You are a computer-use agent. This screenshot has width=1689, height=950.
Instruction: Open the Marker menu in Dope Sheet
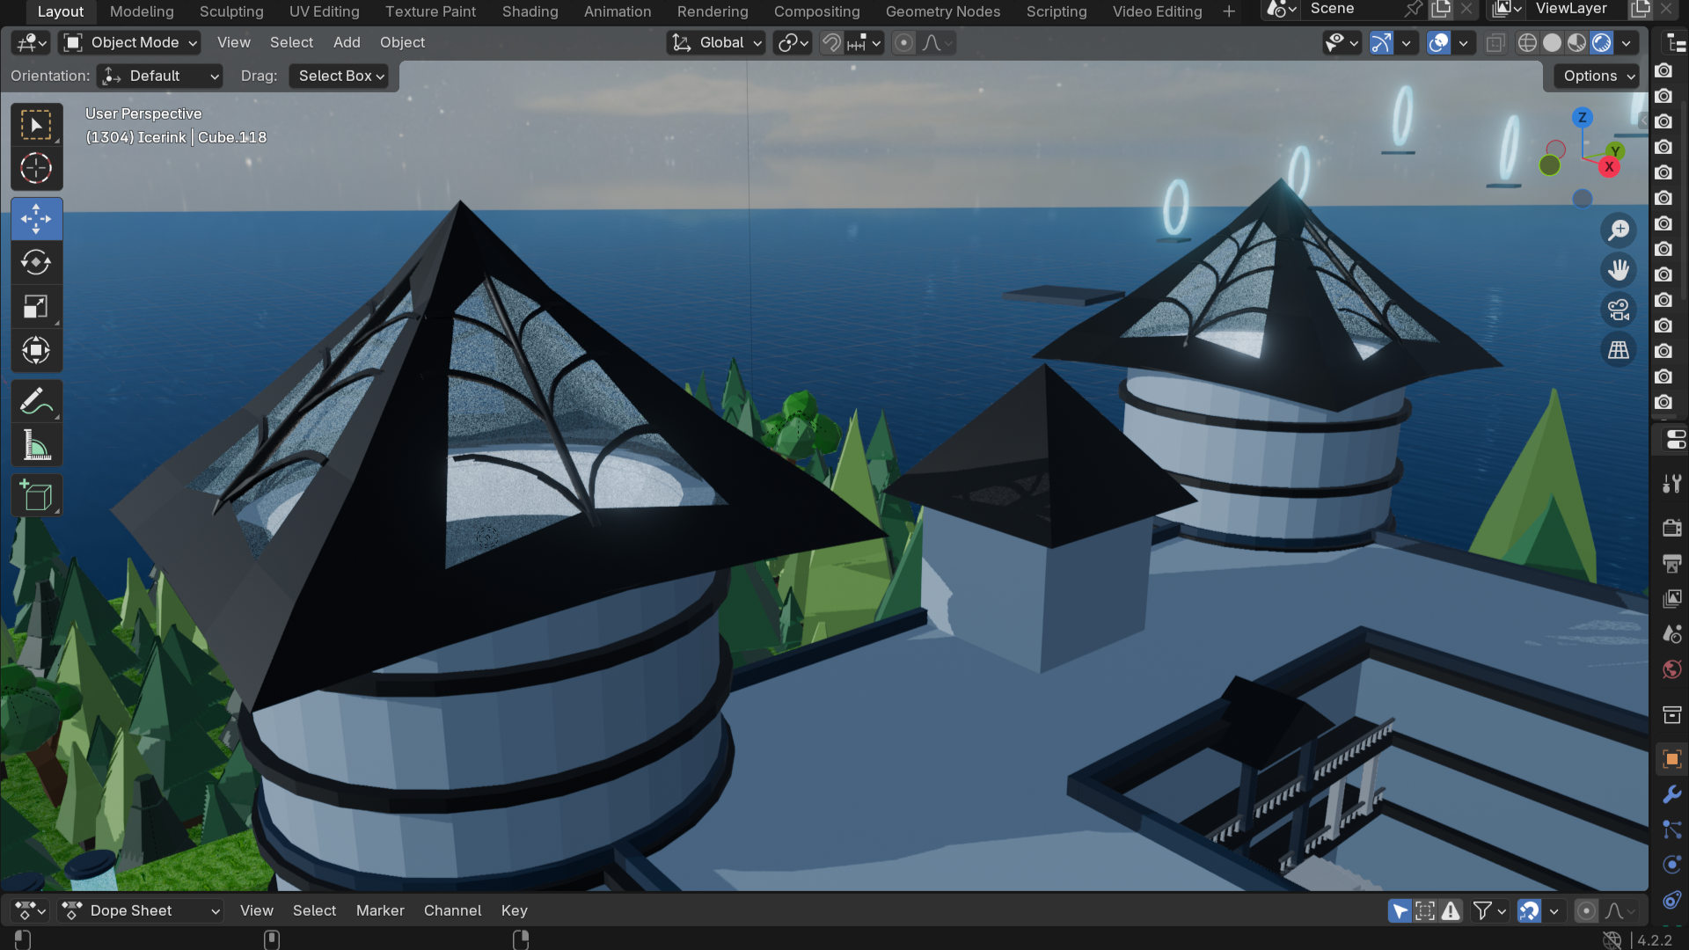click(x=380, y=910)
